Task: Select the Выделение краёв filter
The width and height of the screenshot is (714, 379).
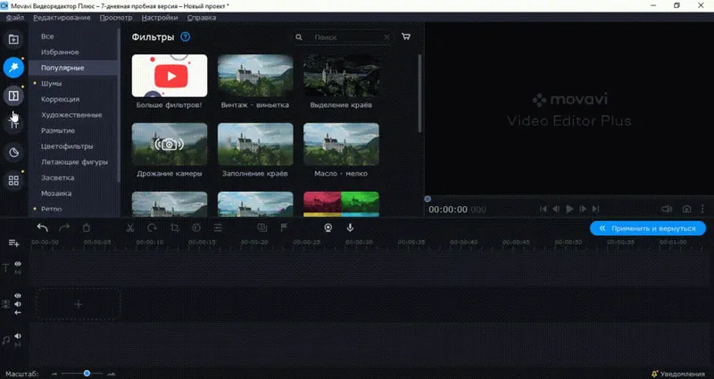Action: 341,76
